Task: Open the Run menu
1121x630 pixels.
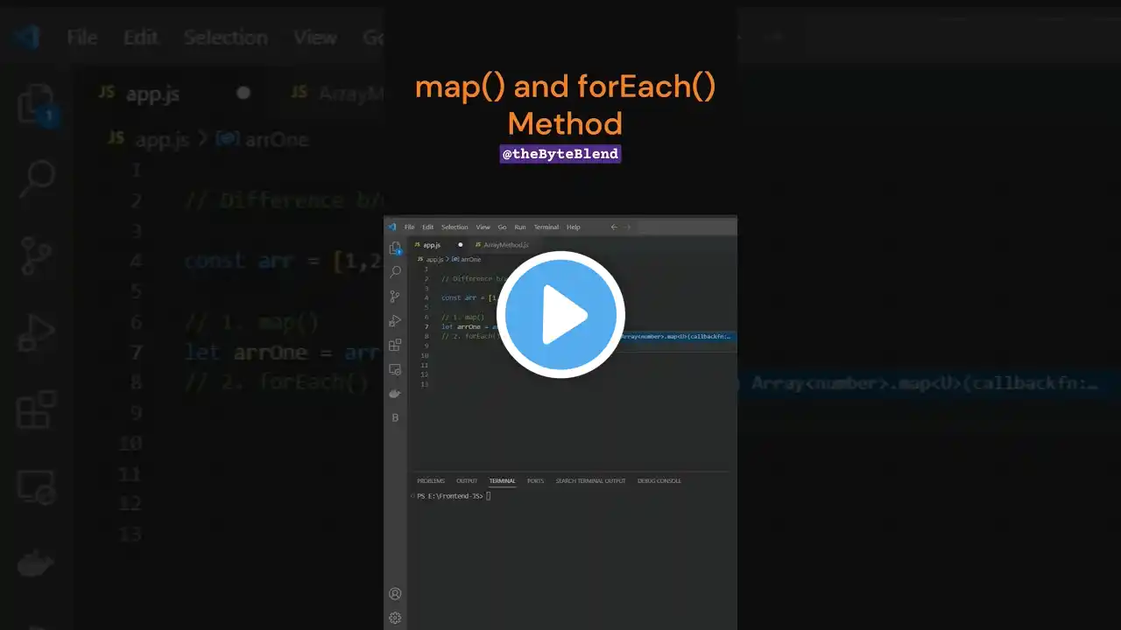Action: tap(520, 227)
